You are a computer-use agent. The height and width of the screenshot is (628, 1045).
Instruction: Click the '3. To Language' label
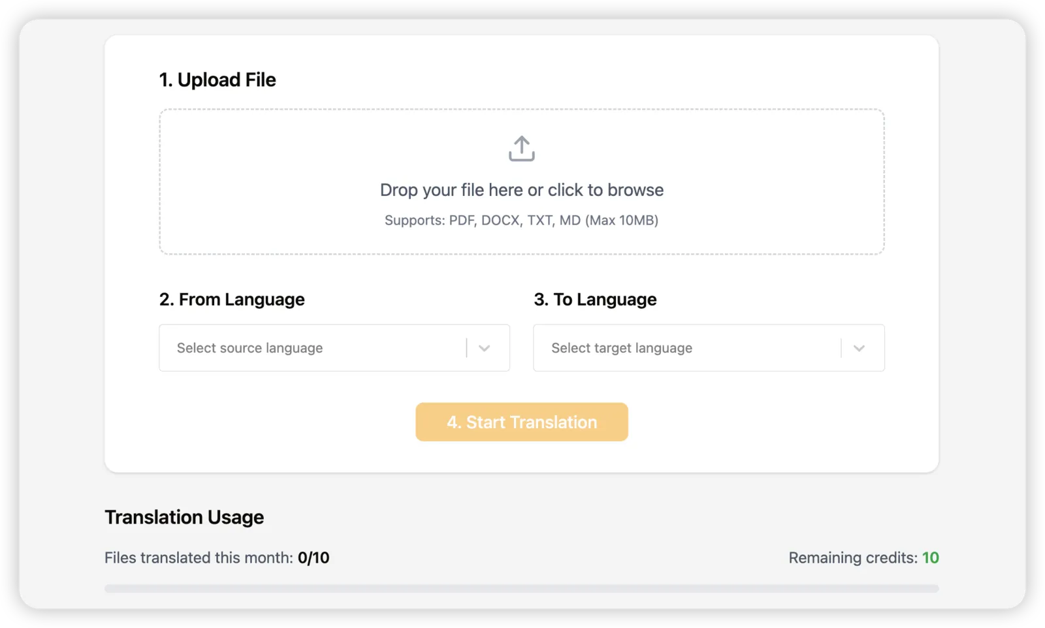595,300
